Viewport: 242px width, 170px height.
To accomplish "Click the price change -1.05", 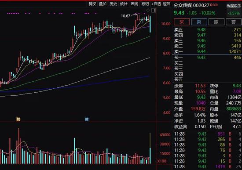I will tap(192, 13).
